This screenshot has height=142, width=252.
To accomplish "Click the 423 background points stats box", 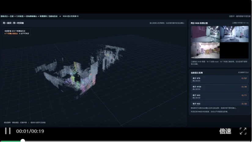I will coord(17,32).
